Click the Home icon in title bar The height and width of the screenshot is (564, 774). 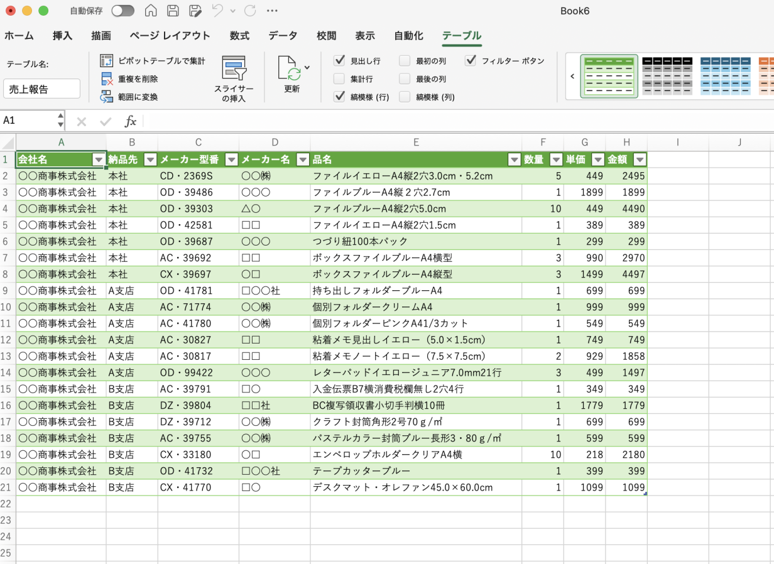tap(151, 11)
